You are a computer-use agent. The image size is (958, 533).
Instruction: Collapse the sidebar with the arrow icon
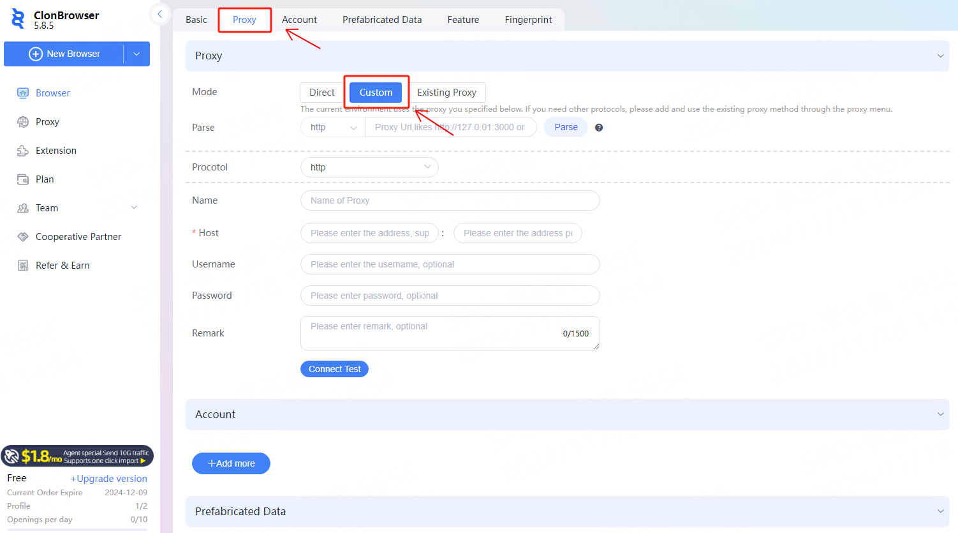[x=159, y=14]
